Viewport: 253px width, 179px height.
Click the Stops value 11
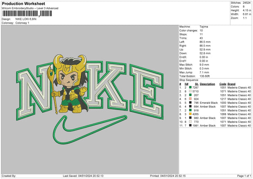click(201, 34)
